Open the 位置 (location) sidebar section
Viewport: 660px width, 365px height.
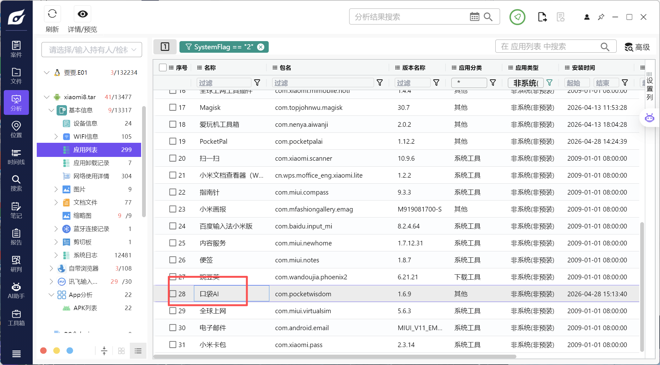pyautogui.click(x=16, y=129)
